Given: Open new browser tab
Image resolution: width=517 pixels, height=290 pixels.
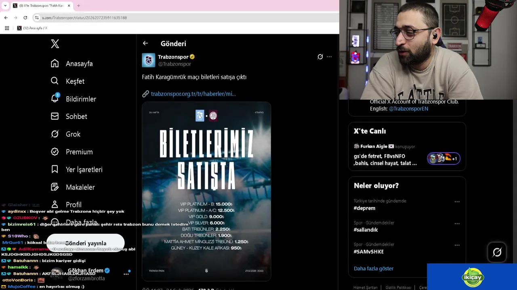Looking at the screenshot, I should click(x=78, y=6).
